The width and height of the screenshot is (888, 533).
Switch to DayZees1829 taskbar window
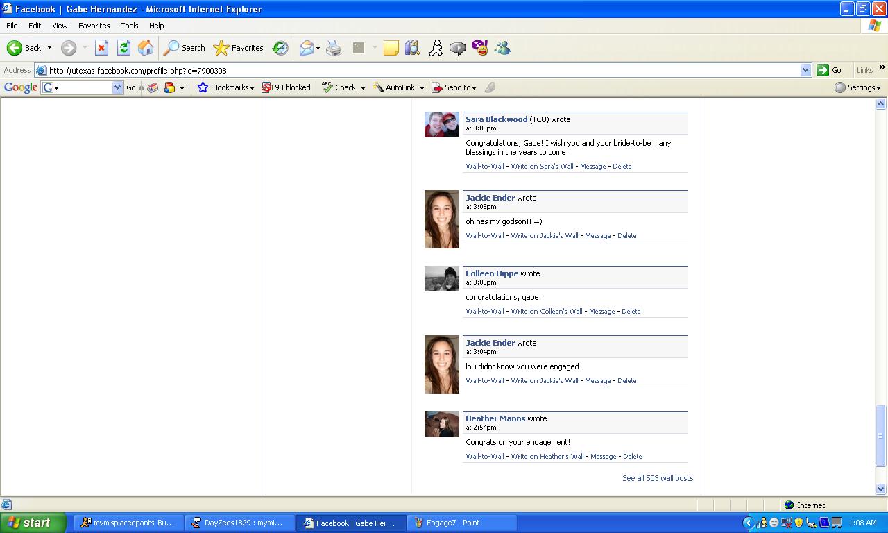239,523
